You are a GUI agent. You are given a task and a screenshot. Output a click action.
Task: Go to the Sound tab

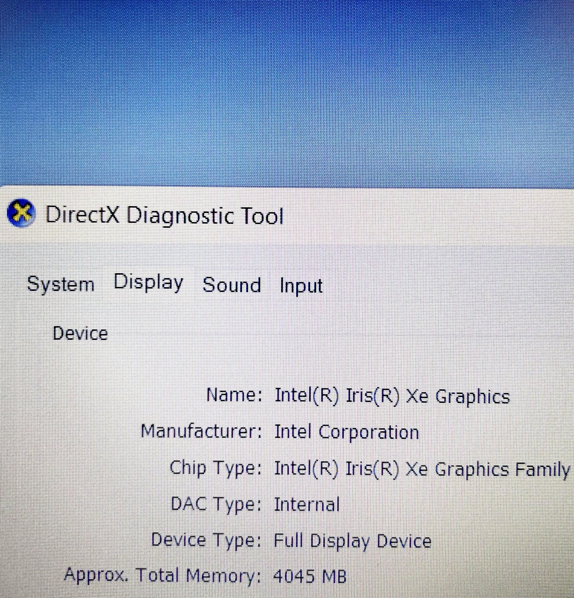232,285
